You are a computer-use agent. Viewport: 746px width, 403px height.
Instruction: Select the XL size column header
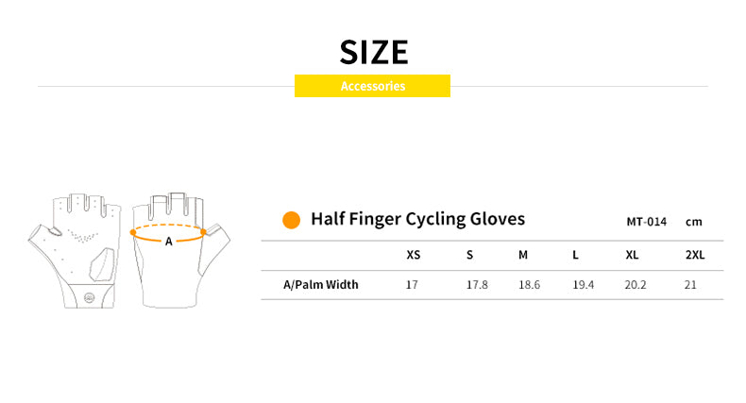tap(633, 255)
